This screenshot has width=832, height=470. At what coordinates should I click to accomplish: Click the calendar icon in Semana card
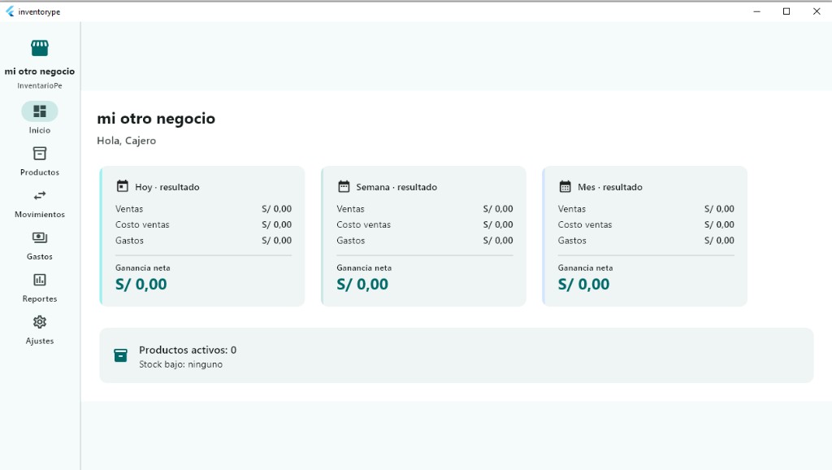[x=344, y=186]
